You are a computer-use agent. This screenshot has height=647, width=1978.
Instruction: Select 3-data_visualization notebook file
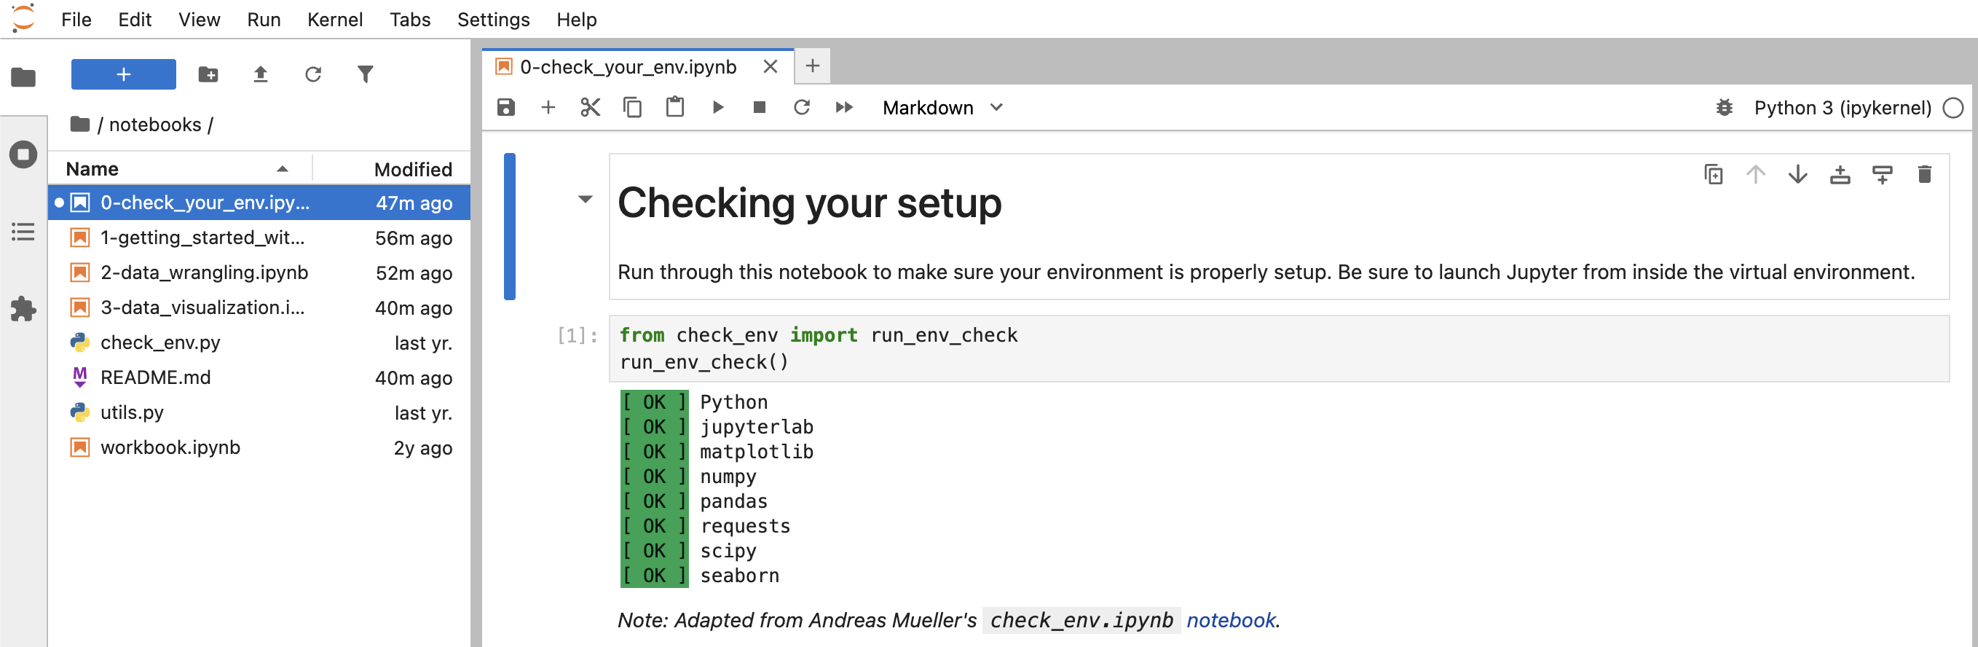tap(259, 308)
